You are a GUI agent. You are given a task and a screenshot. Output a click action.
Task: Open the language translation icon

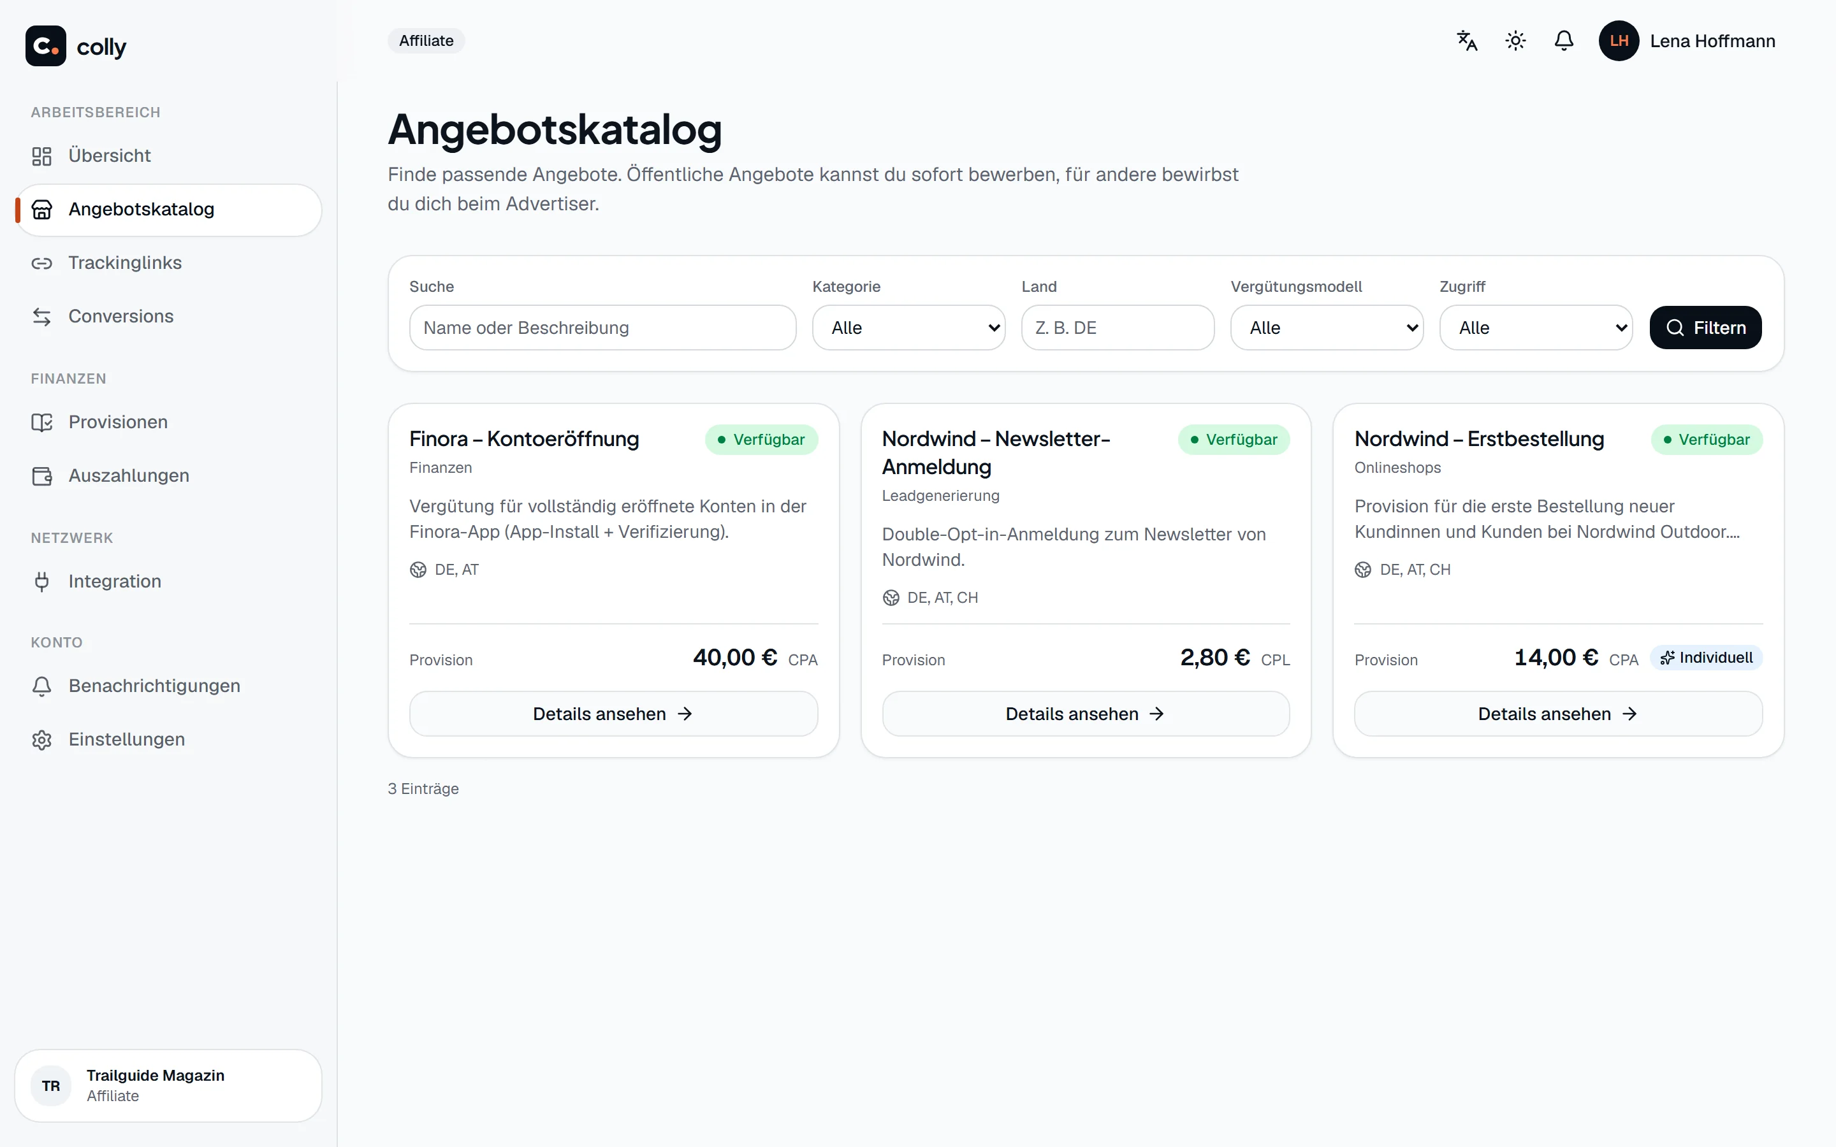(1466, 41)
